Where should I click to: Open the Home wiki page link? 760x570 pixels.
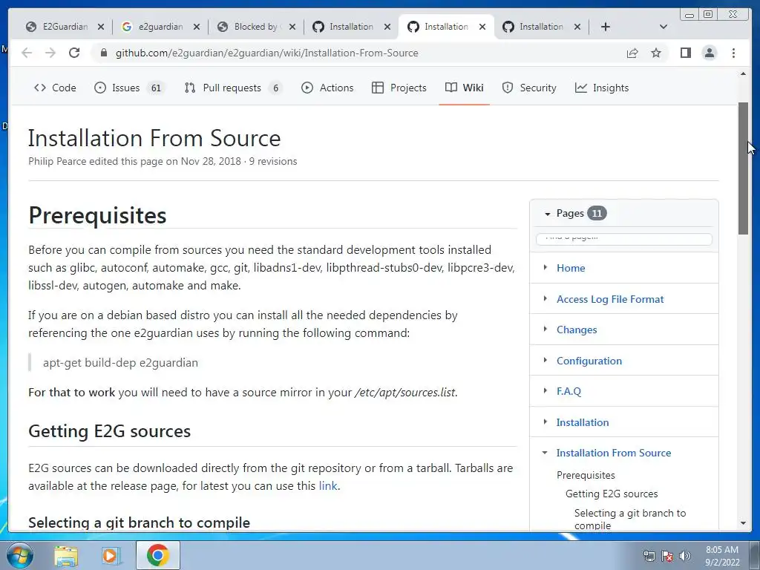571,268
